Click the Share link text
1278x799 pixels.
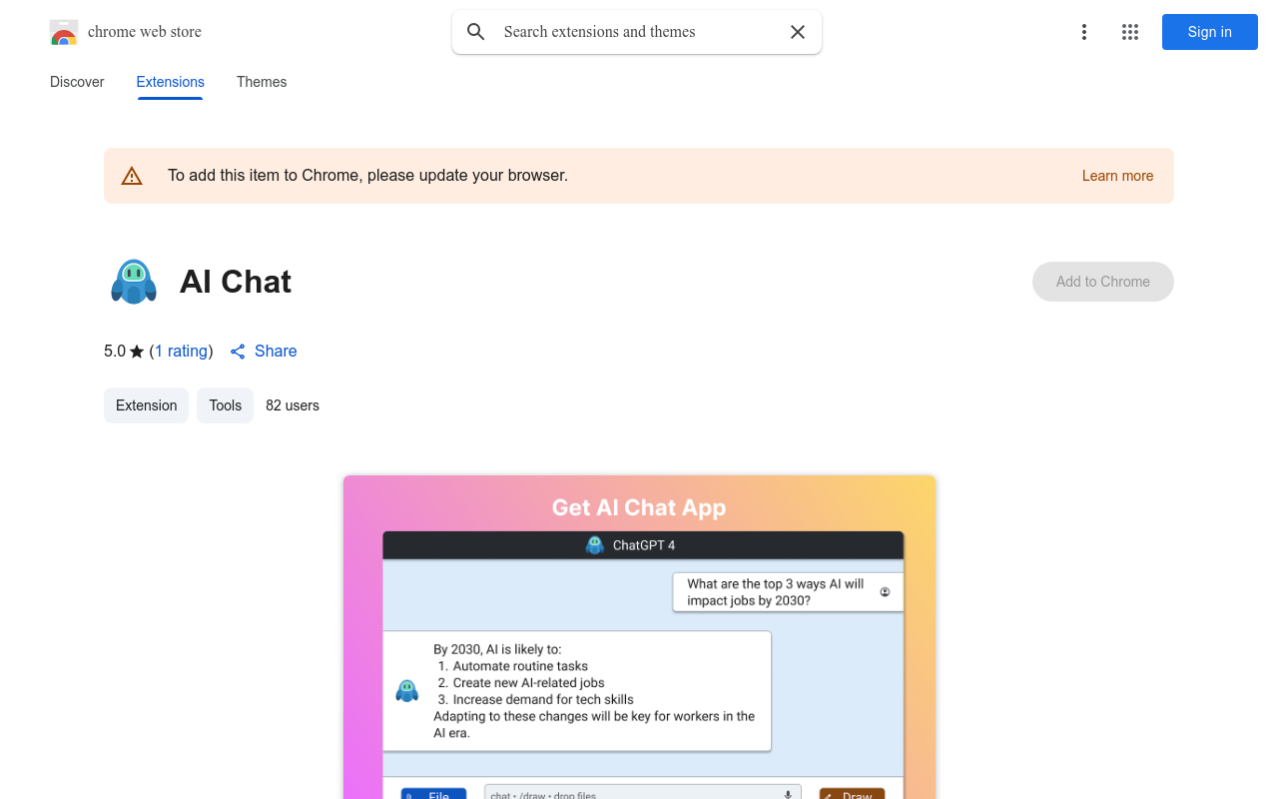coord(276,352)
